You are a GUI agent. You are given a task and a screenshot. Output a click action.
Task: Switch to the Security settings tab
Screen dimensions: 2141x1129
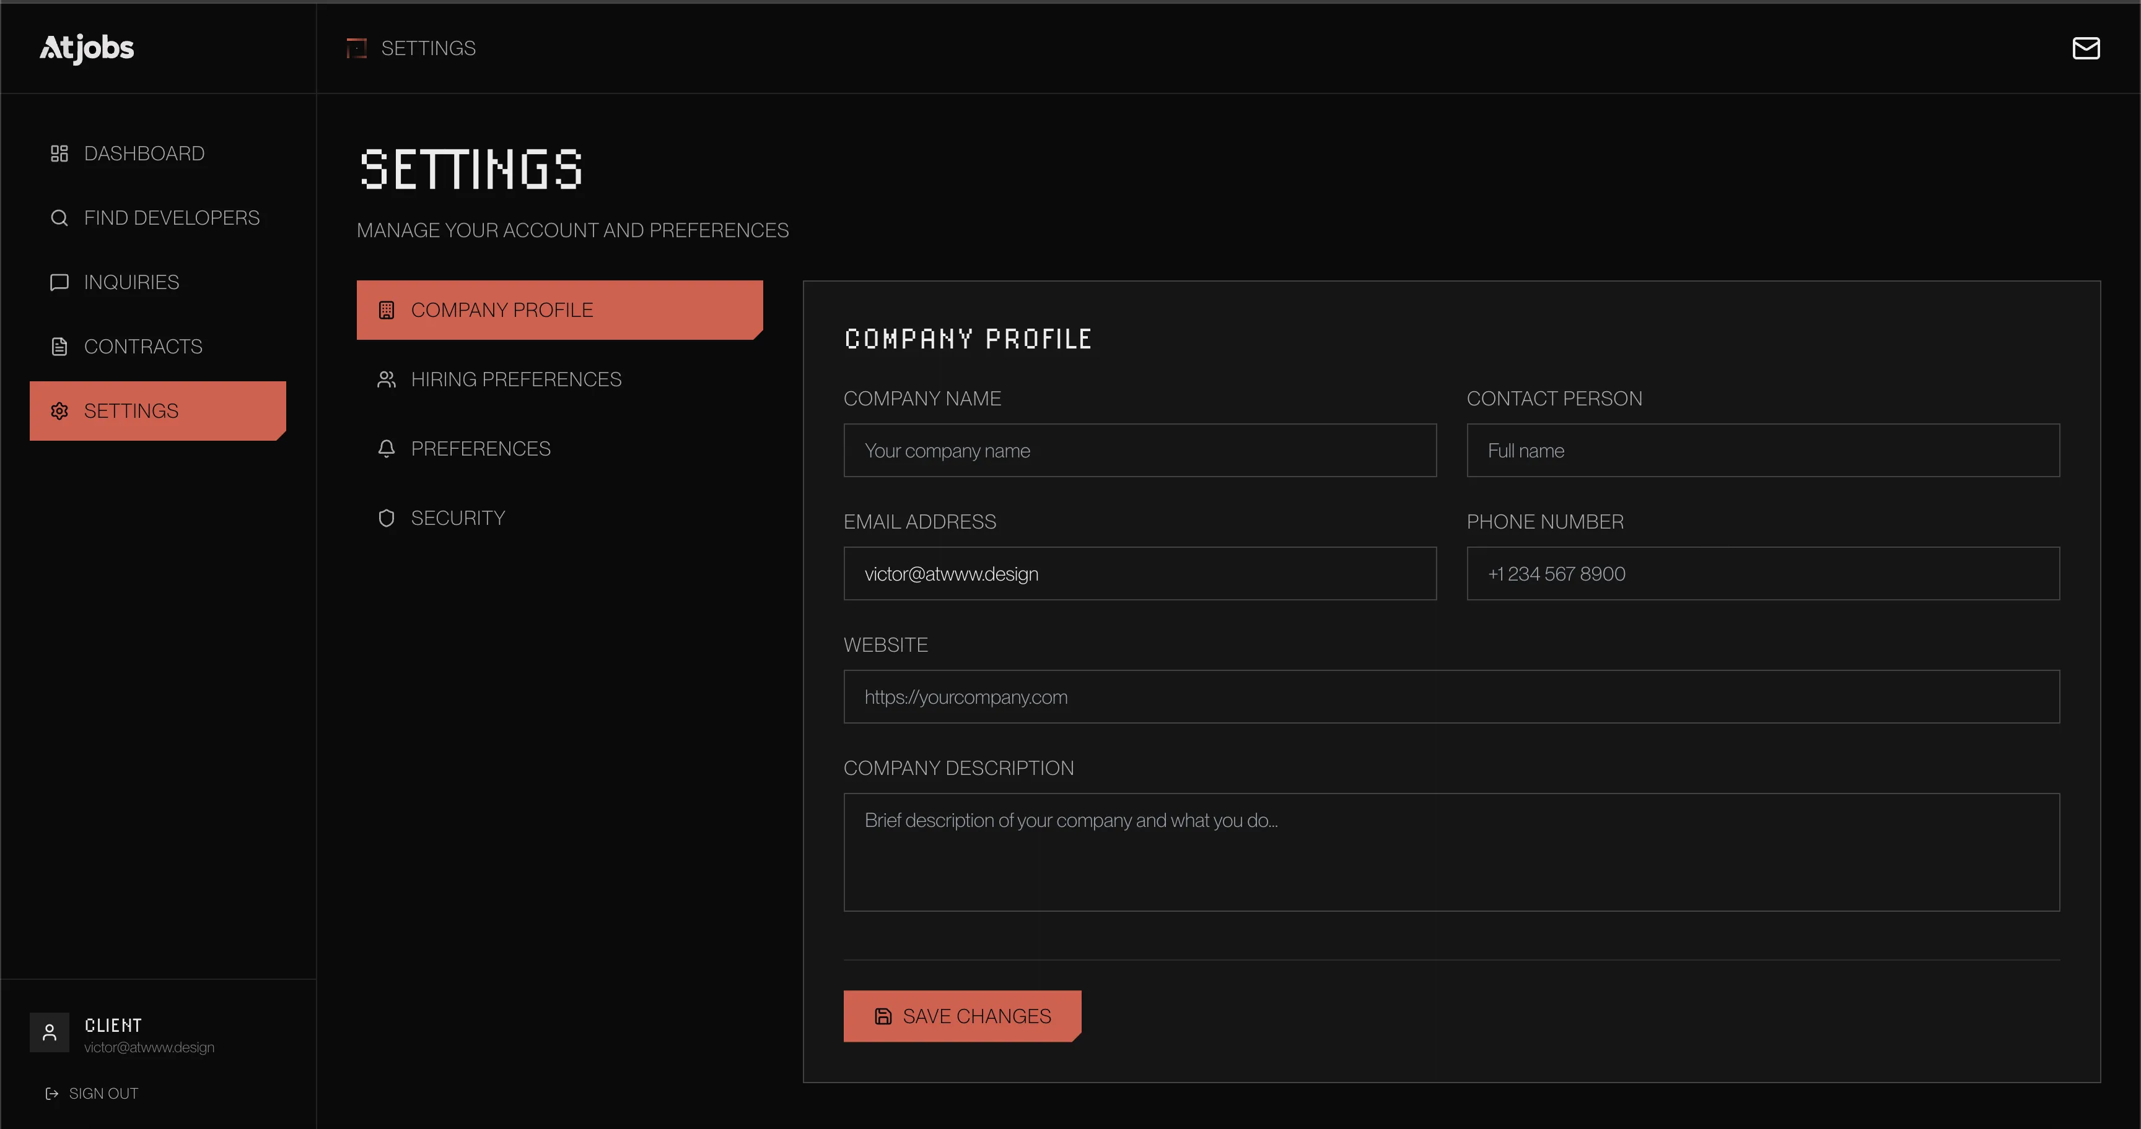pyautogui.click(x=458, y=517)
